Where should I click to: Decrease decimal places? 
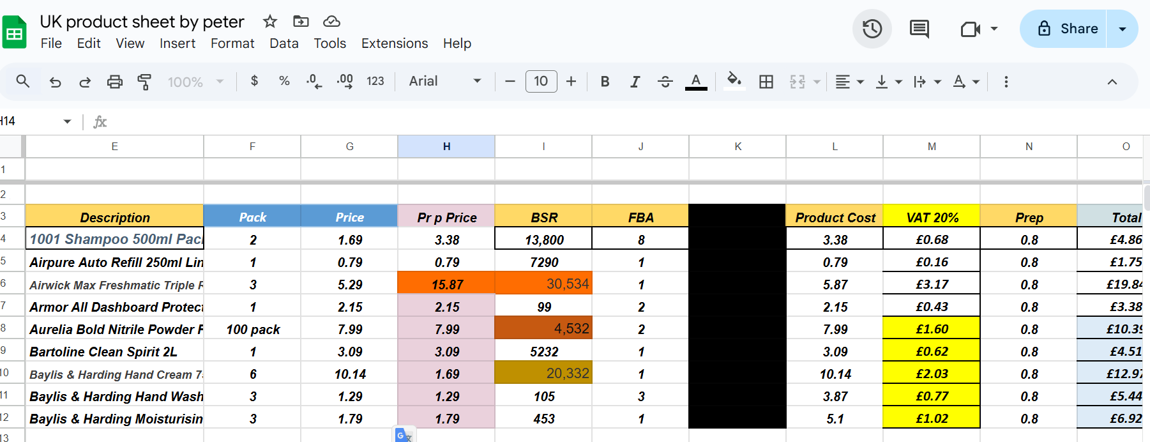314,81
